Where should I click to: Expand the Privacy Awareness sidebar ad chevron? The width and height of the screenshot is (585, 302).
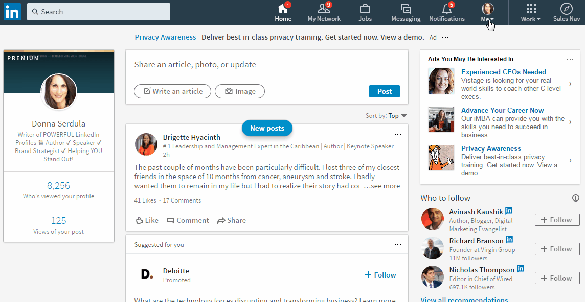point(571,161)
